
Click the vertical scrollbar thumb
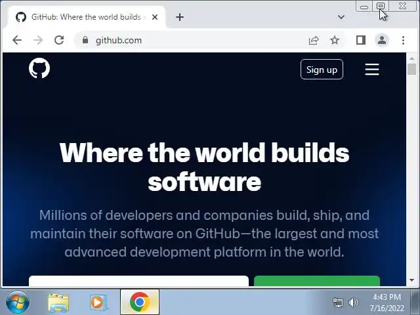pyautogui.click(x=411, y=70)
